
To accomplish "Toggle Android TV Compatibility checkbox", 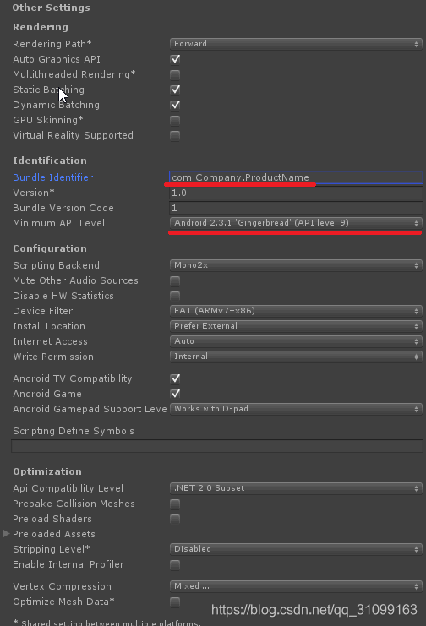I will click(175, 378).
